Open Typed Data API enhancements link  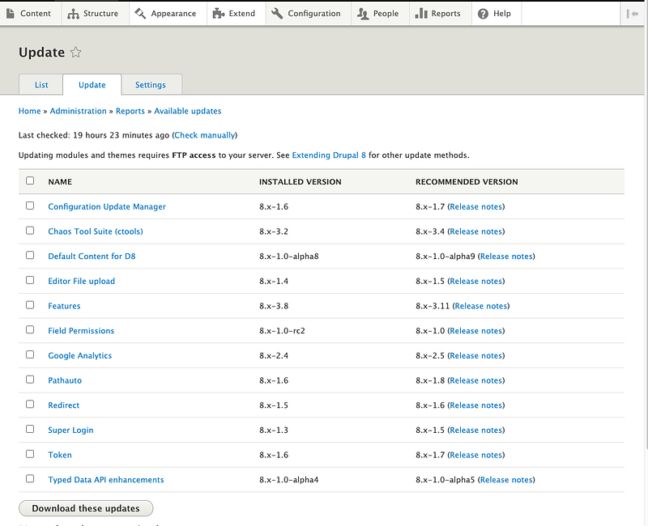[x=106, y=480]
